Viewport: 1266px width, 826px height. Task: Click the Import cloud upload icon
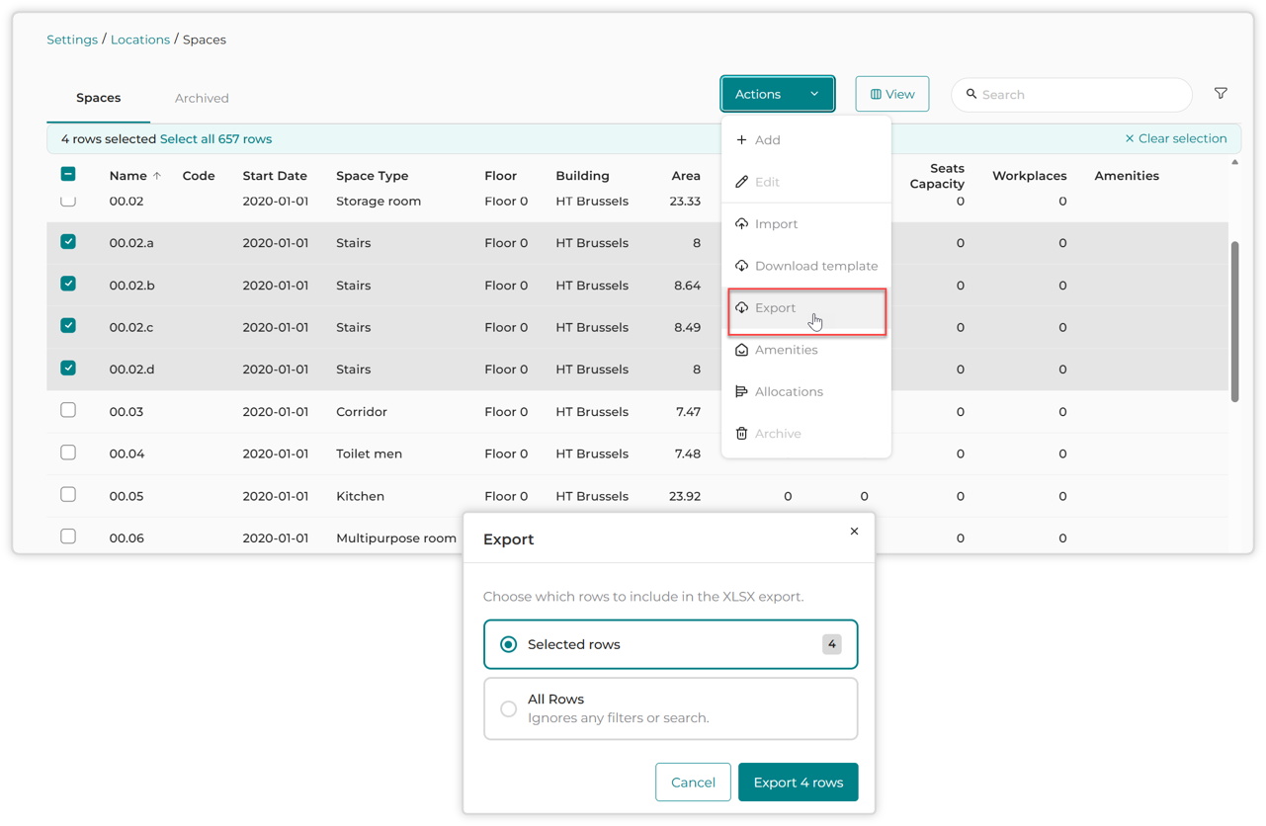coord(741,224)
